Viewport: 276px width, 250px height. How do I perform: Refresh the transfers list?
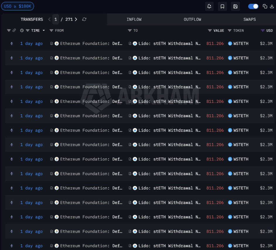point(84,19)
